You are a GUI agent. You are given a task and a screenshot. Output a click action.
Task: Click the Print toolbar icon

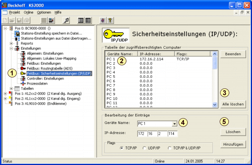27,21
